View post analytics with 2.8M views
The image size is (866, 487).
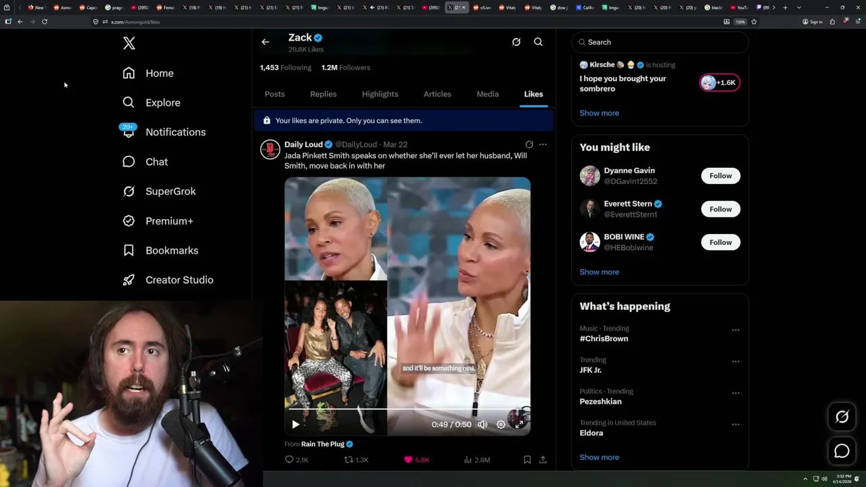pos(476,459)
